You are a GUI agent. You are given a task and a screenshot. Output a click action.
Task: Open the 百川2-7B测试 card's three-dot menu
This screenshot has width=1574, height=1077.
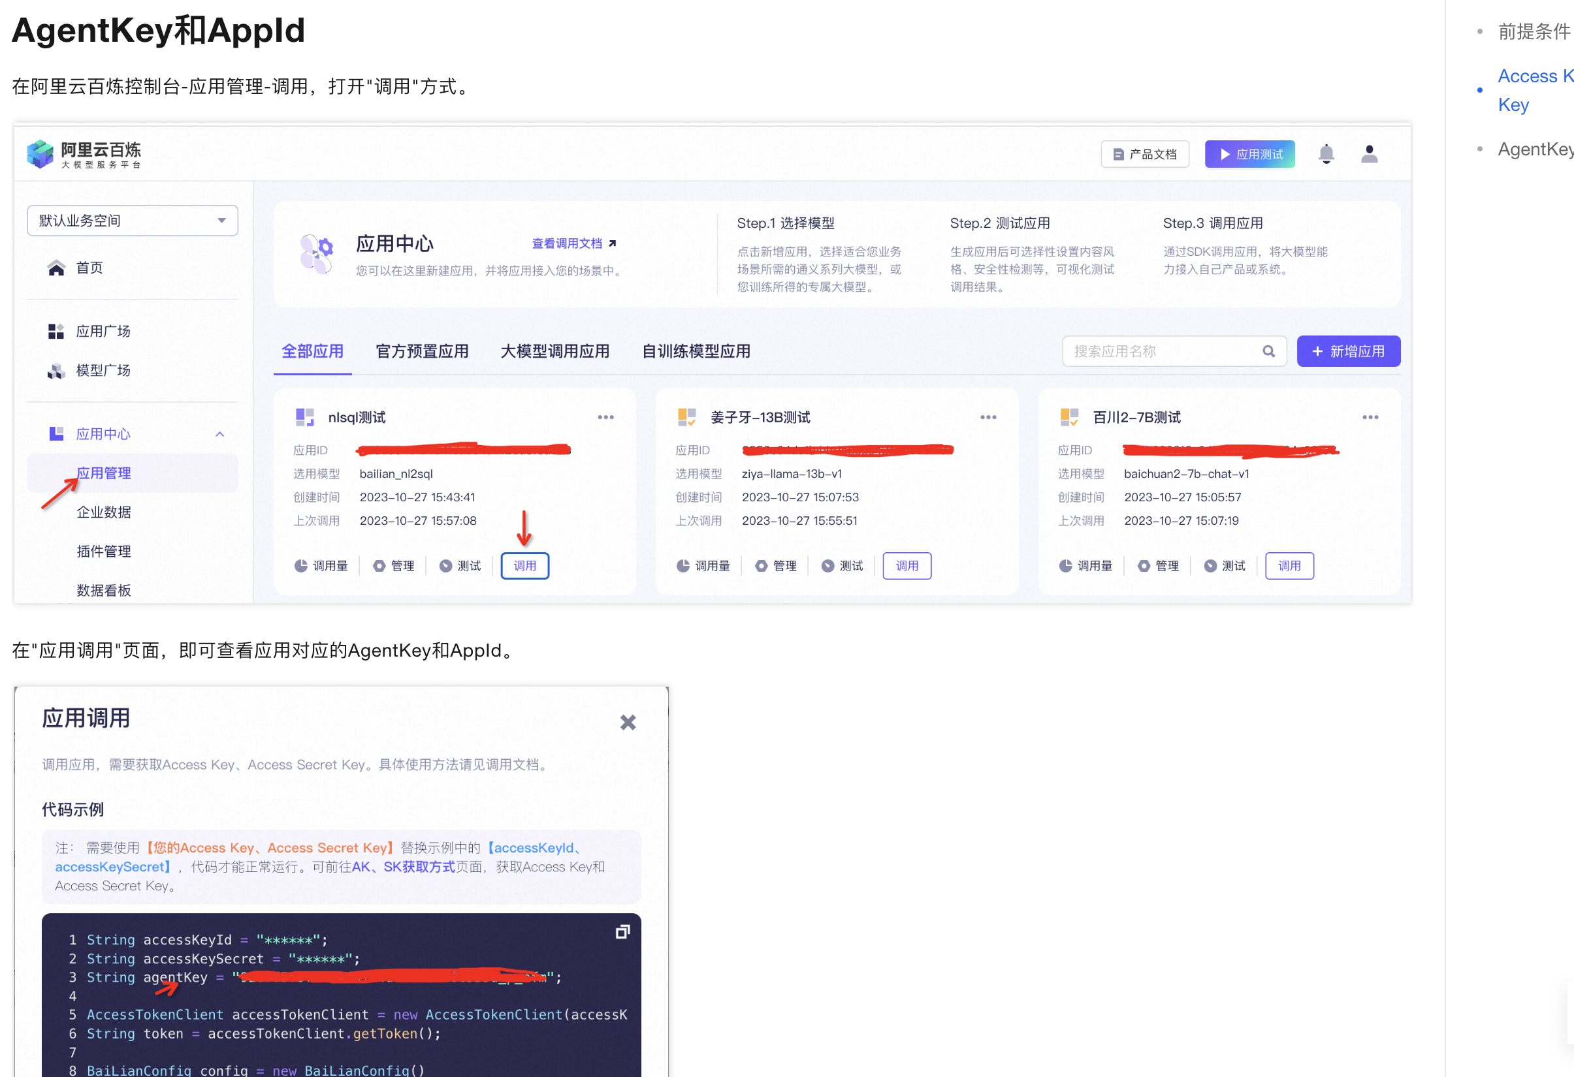(x=1370, y=417)
